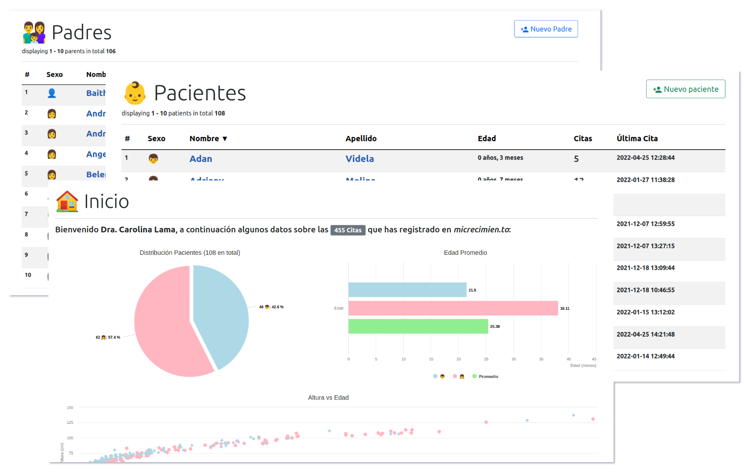751x474 pixels.
Task: Click the baby emoji icon beside Pacientes title
Action: point(135,93)
